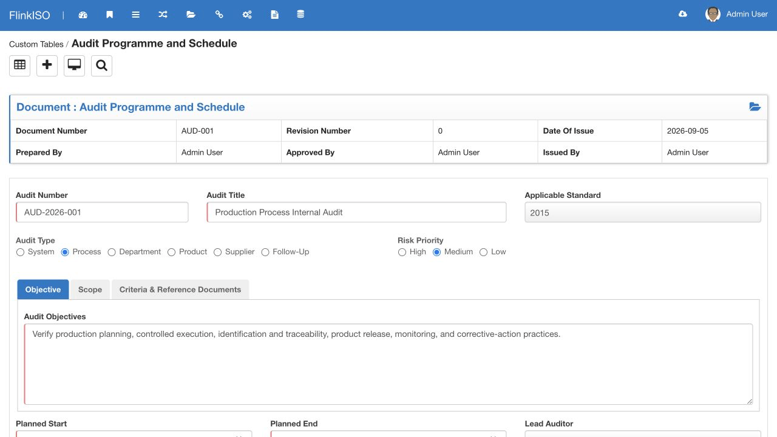Click the Document : Audit Programme and Schedule heading
The width and height of the screenshot is (777, 437).
point(131,107)
